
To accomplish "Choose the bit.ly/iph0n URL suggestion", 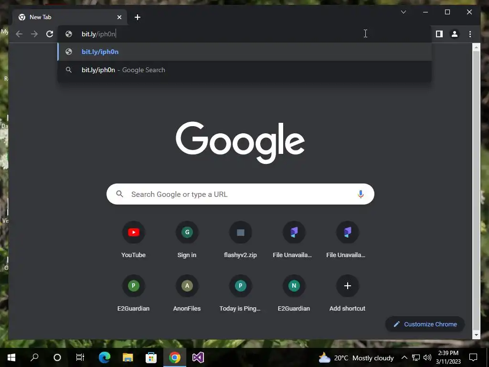I will click(245, 52).
